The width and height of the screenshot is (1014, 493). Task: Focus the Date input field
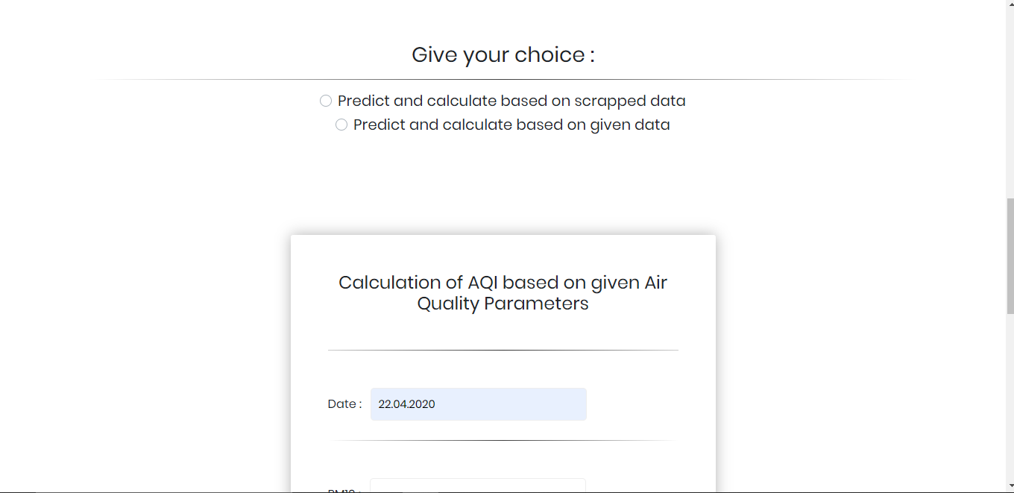coord(478,404)
